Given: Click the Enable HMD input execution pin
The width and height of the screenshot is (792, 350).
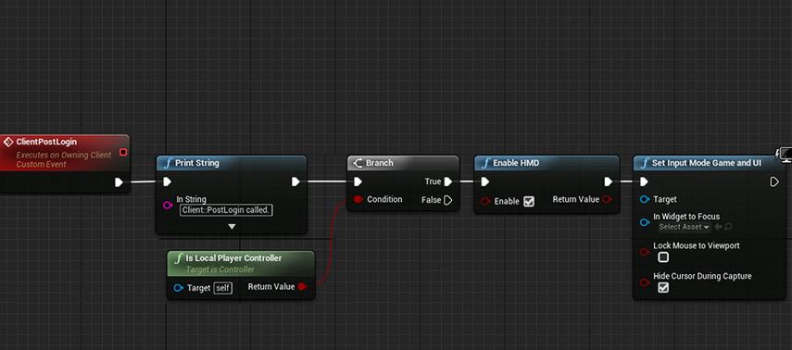Looking at the screenshot, I should pos(484,181).
